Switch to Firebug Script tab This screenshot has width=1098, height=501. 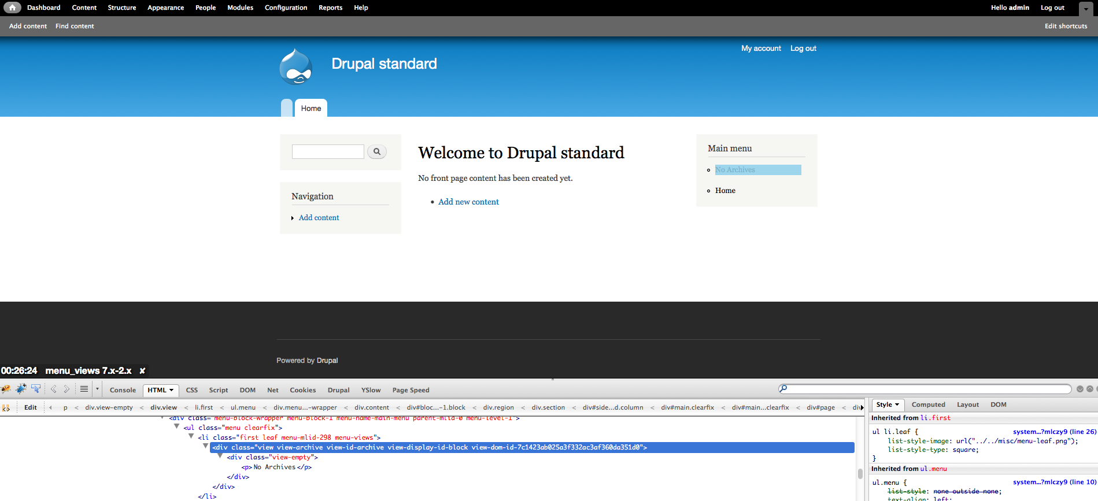click(x=219, y=390)
